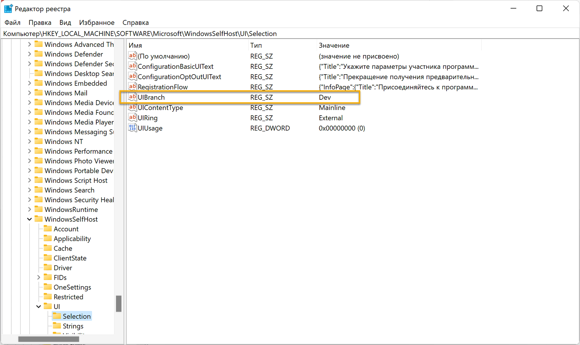The height and width of the screenshot is (345, 580).
Task: Click the Windows Search folder icon
Action: [38, 190]
